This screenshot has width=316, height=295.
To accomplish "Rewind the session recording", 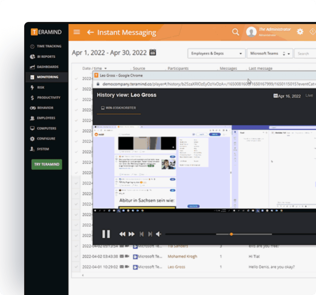I will tap(122, 234).
